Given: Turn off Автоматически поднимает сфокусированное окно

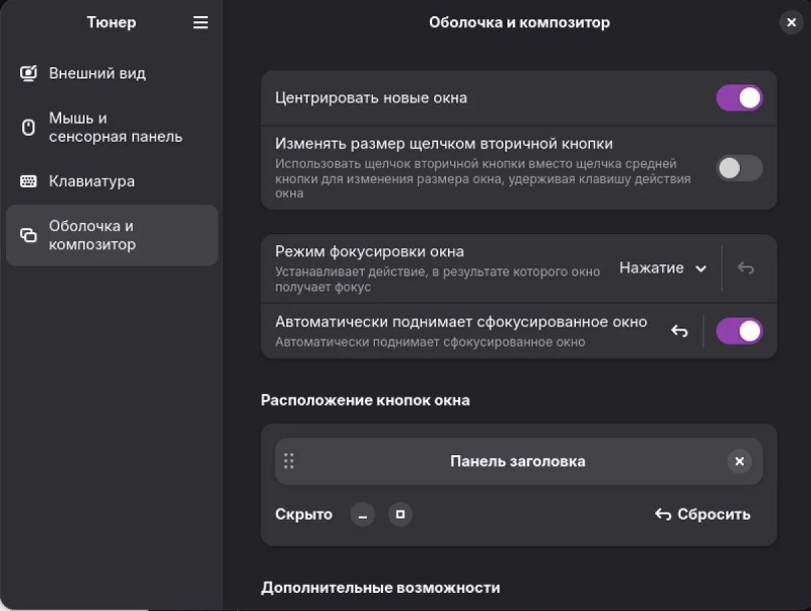Looking at the screenshot, I should 739,331.
